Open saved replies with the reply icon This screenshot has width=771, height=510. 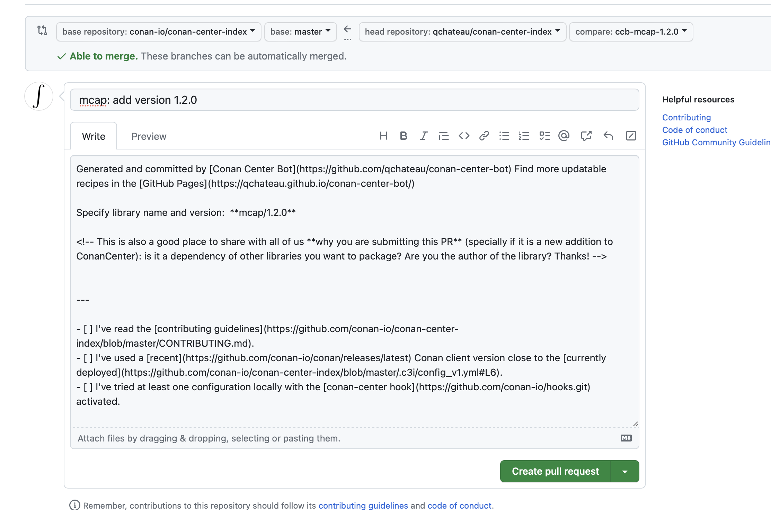pyautogui.click(x=608, y=136)
